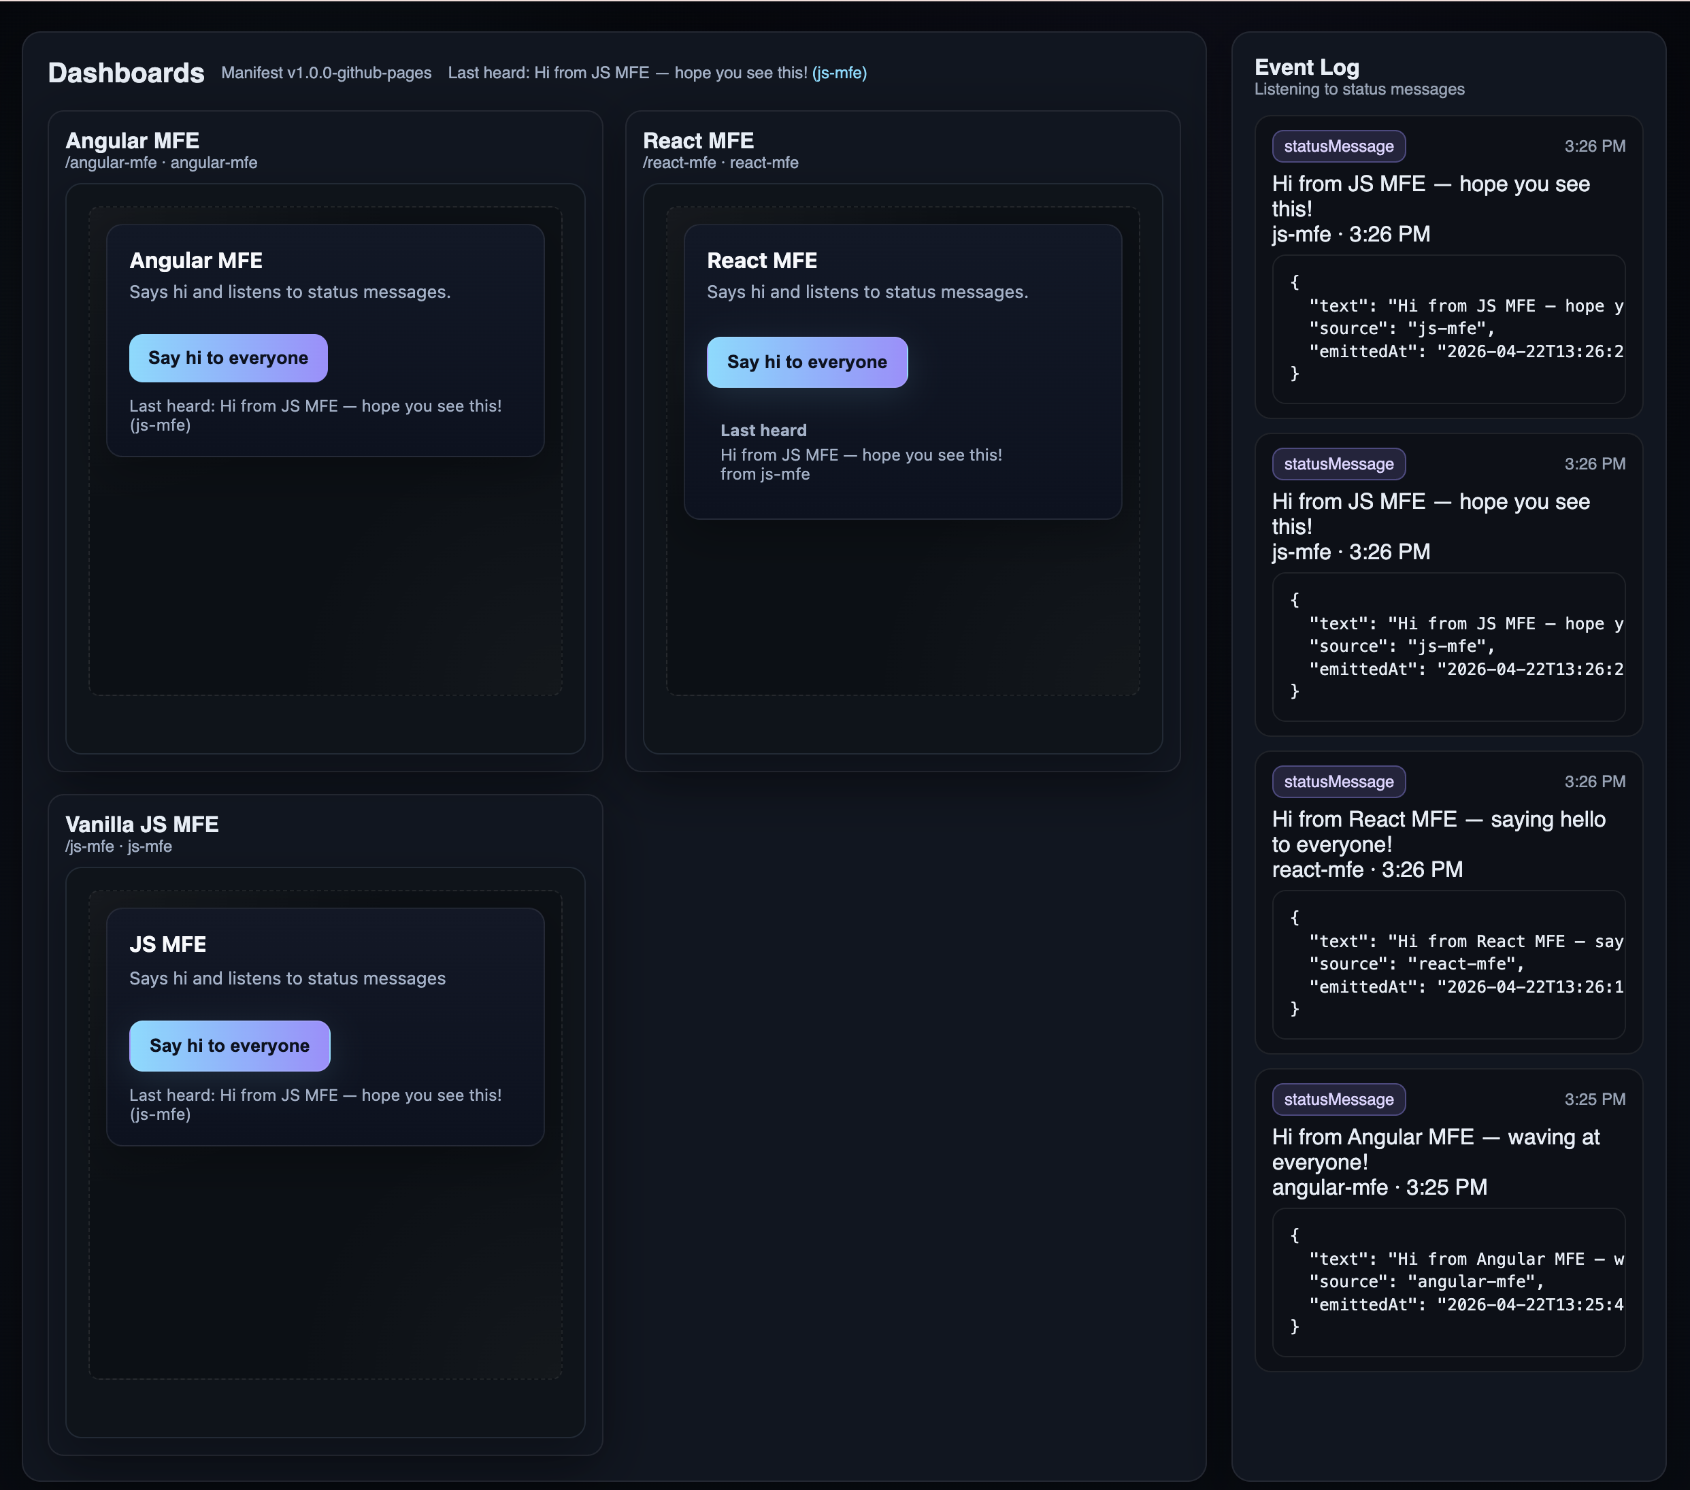Click the second statusMessage badge at 3:26 PM
1690x1490 pixels.
click(1338, 464)
